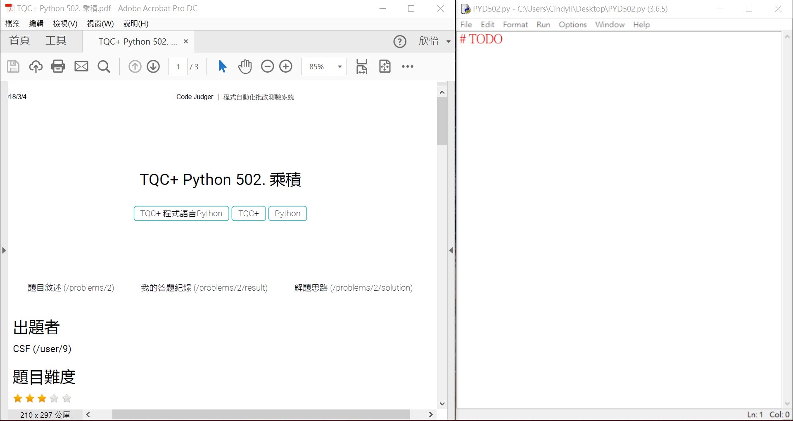Open the 檔案 menu in Acrobat
Viewport: 793px width, 421px height.
[x=12, y=24]
